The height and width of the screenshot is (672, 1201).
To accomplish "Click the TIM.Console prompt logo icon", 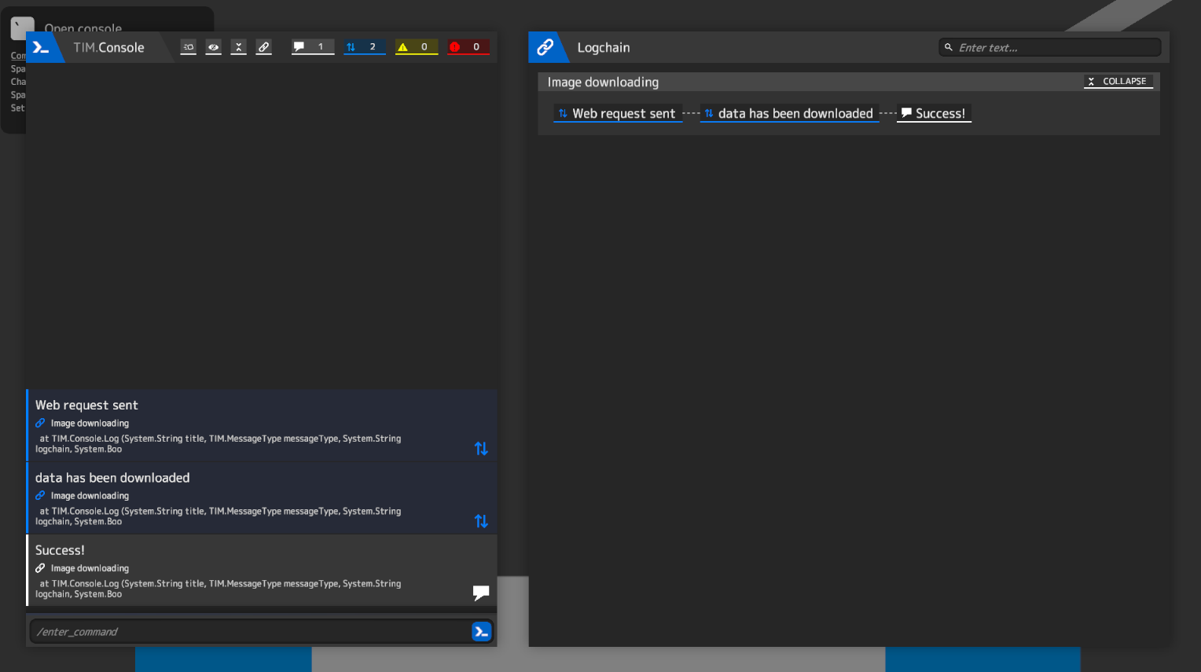I will [41, 48].
